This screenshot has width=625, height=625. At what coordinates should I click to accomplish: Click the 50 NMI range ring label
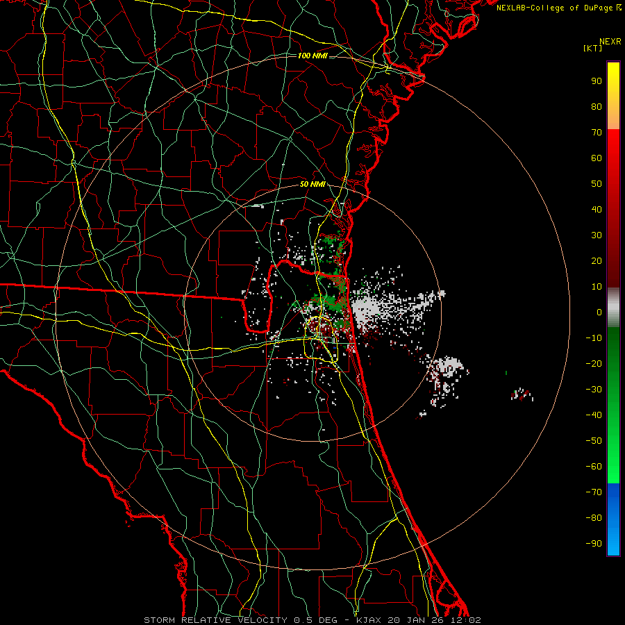point(312,184)
